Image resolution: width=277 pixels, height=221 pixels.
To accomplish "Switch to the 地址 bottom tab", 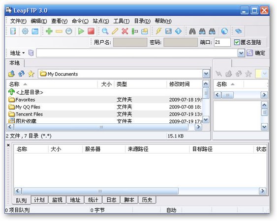I will (75, 200).
